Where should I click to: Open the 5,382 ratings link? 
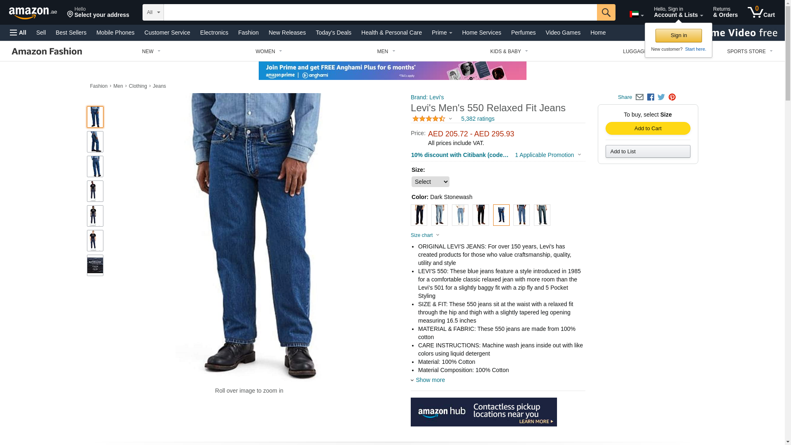tap(477, 119)
